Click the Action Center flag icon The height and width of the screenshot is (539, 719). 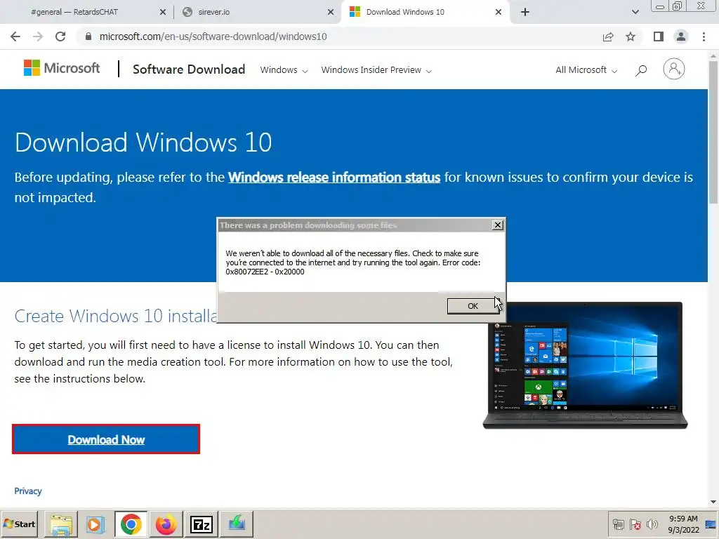coord(635,524)
